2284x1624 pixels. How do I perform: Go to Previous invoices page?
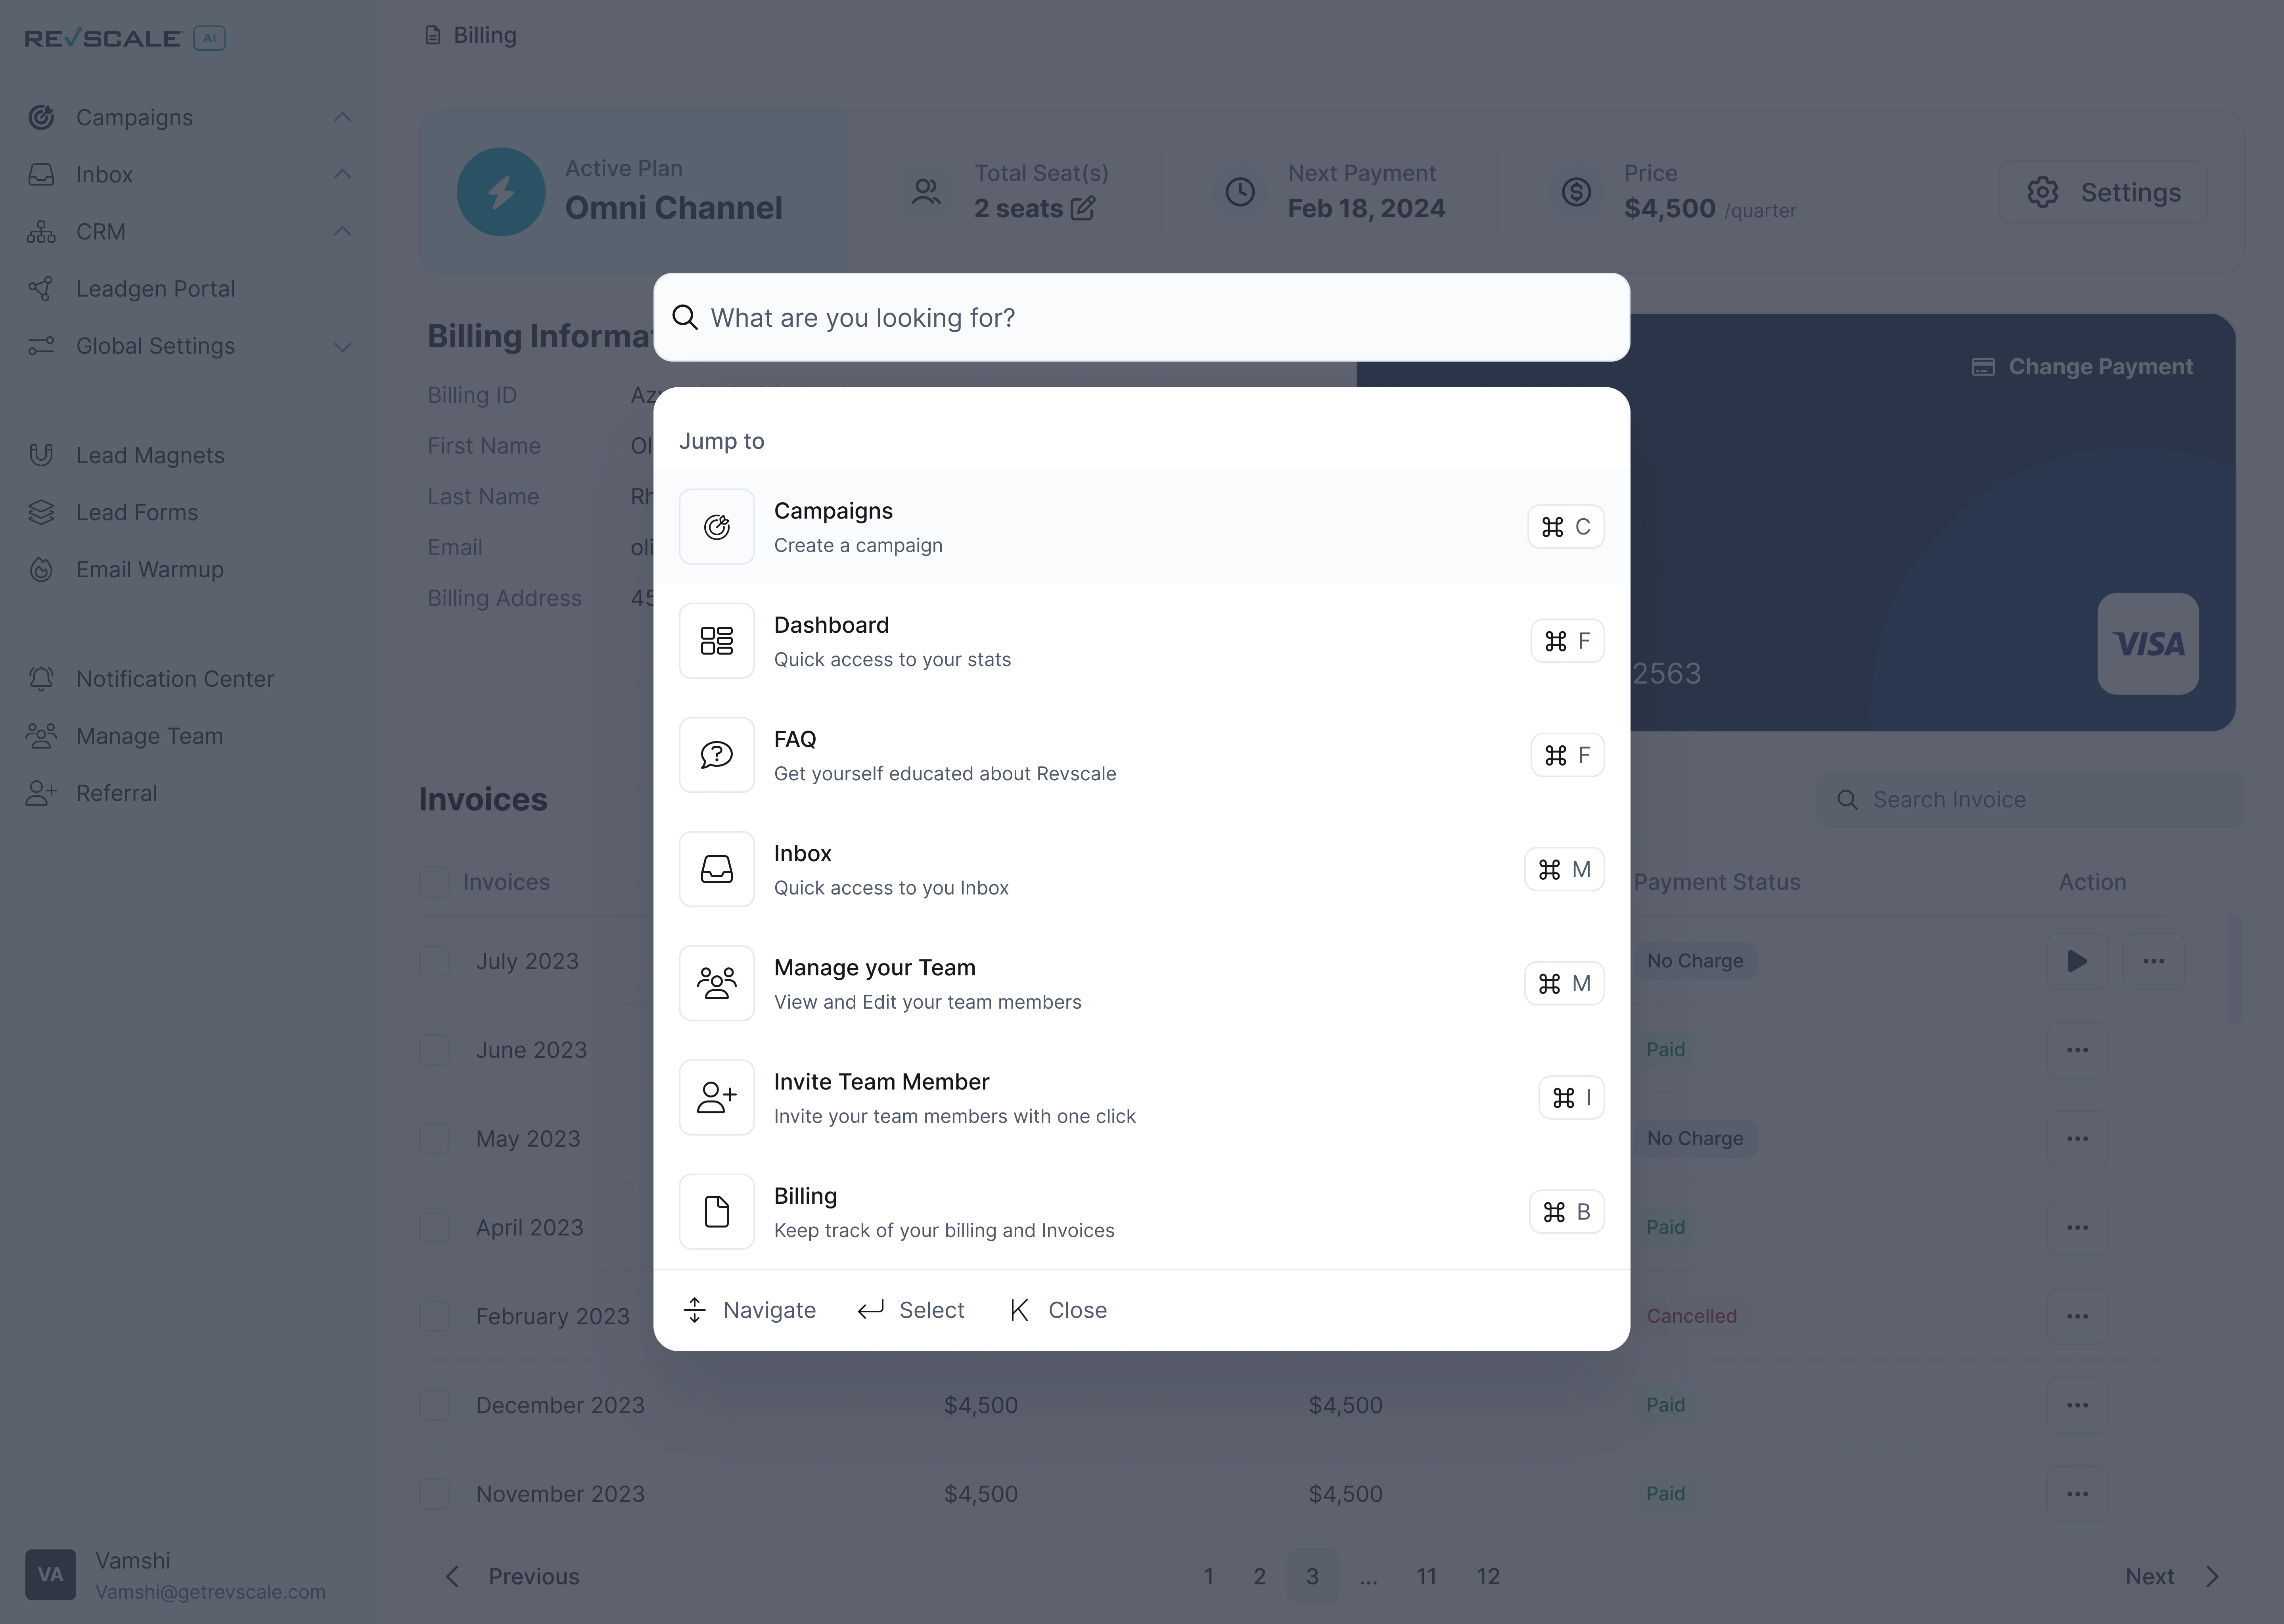pyautogui.click(x=512, y=1577)
